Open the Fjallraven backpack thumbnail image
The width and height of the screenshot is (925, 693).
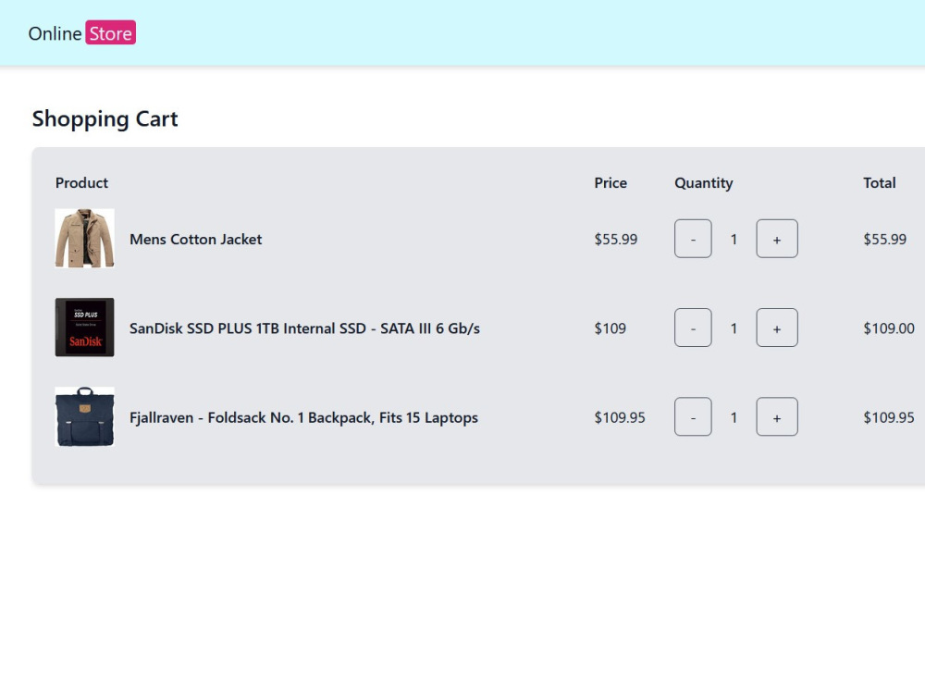click(x=84, y=416)
